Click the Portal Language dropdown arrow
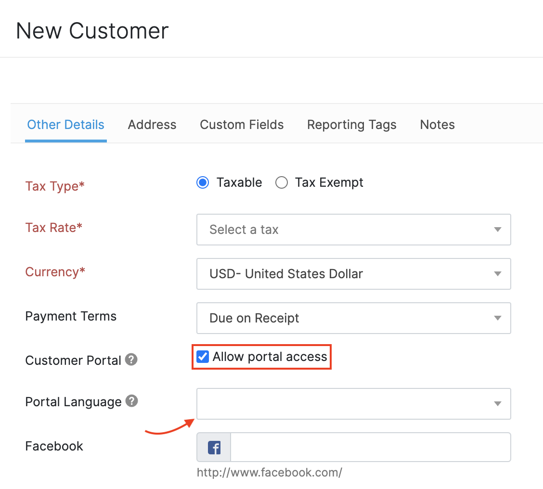Screen dimensions: 543x489 tap(497, 404)
